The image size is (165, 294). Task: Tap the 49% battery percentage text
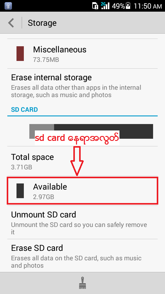(119, 6)
